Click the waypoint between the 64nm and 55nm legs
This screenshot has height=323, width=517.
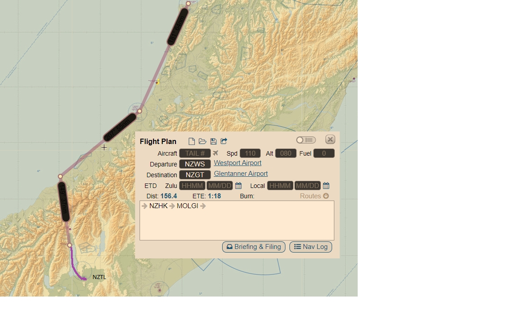coord(140,111)
